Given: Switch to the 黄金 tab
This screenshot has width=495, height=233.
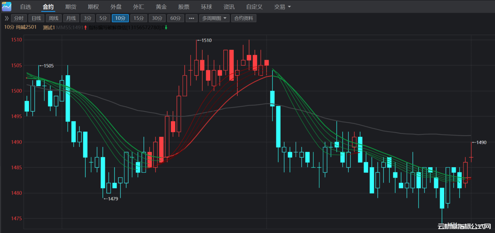Looking at the screenshot, I should click(161, 7).
